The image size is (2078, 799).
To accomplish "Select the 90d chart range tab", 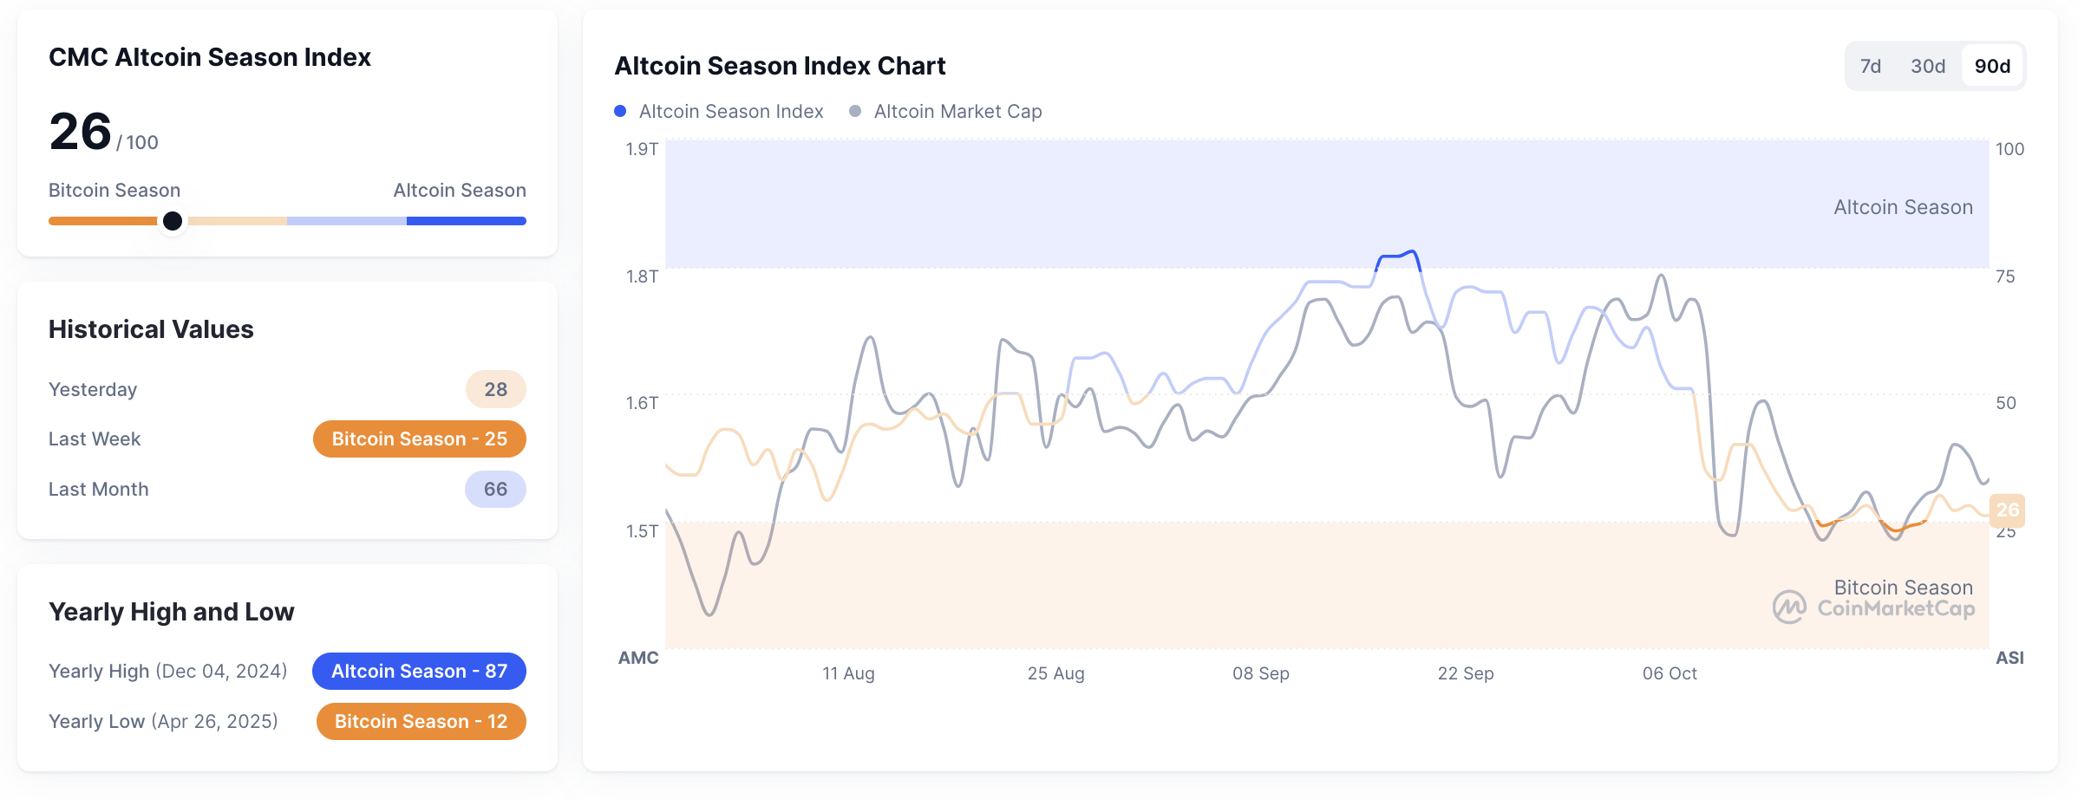I will click(x=1992, y=67).
